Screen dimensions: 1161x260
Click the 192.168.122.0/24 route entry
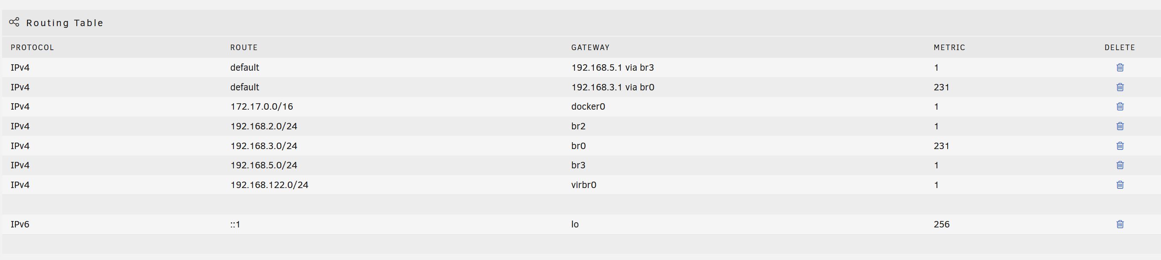tap(269, 185)
